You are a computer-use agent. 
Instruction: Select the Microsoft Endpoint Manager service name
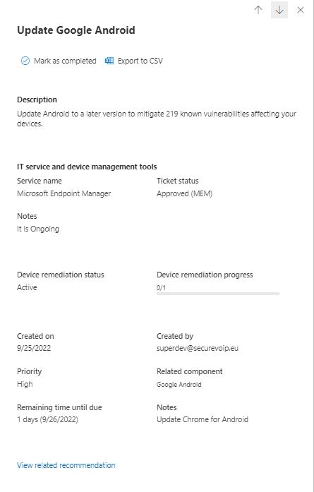(64, 193)
